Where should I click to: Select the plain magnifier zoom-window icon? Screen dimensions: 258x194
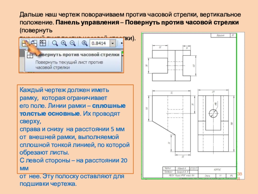pyautogui.click(x=55, y=43)
